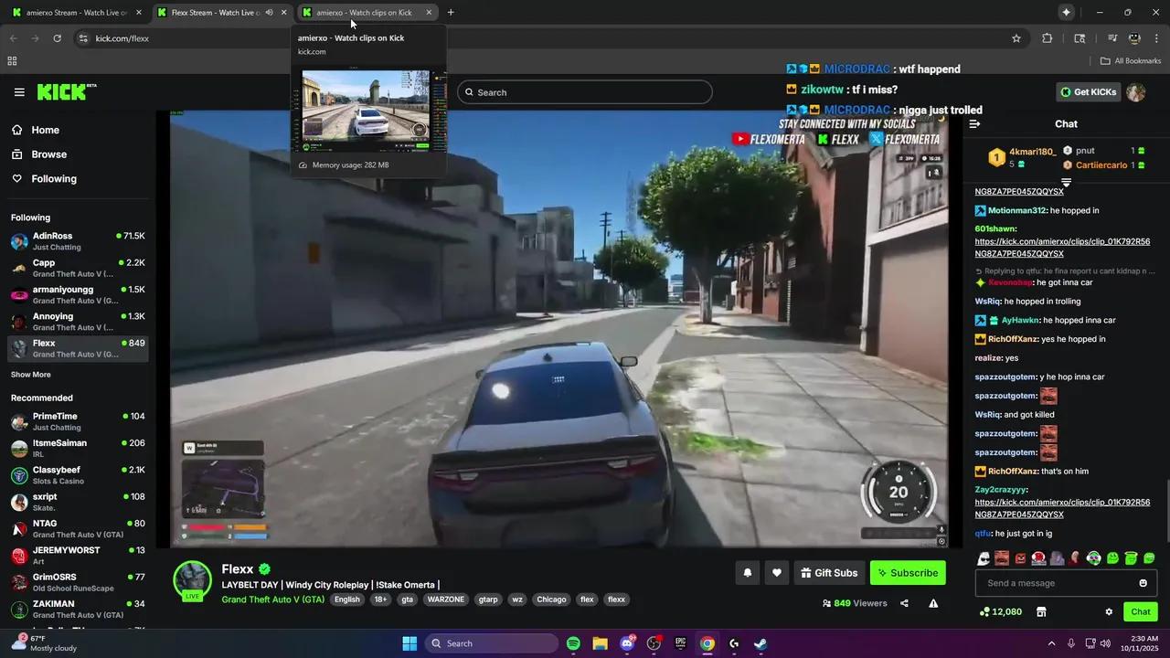Viewport: 1170px width, 658px height.
Task: Click the Chicago tag
Action: [551, 600]
